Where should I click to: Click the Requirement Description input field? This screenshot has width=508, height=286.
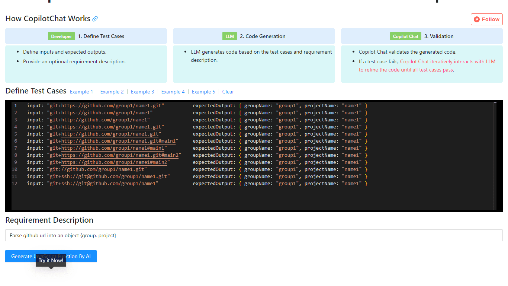pos(254,235)
